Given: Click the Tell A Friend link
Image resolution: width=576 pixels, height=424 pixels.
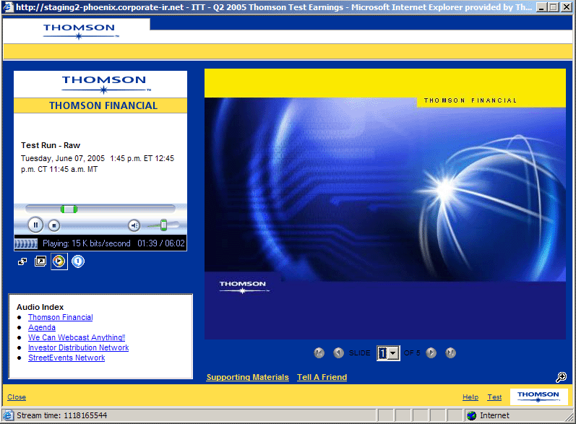Looking at the screenshot, I should pos(322,377).
